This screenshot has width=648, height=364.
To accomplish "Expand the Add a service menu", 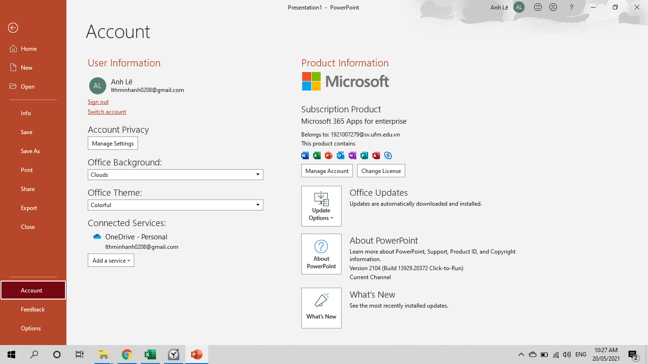I will coord(111,260).
